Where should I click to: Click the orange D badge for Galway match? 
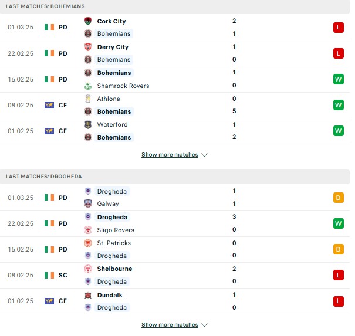pyautogui.click(x=338, y=198)
